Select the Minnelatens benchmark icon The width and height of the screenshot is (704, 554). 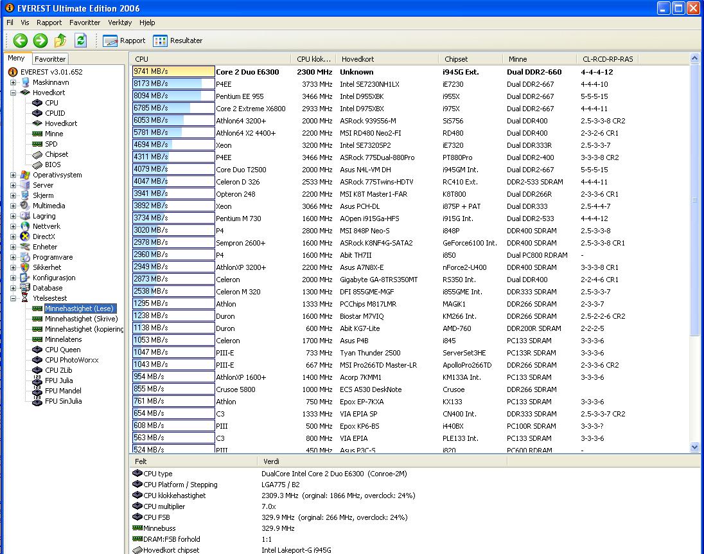click(37, 340)
